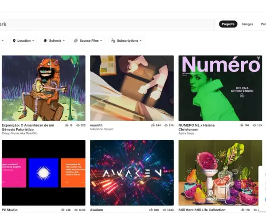Click the Still Here Still Life Collection title

point(202,210)
